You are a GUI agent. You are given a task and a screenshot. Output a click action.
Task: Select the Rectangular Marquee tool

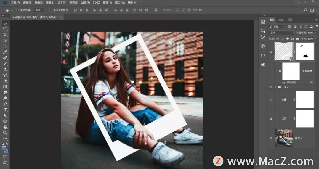pos(5,29)
